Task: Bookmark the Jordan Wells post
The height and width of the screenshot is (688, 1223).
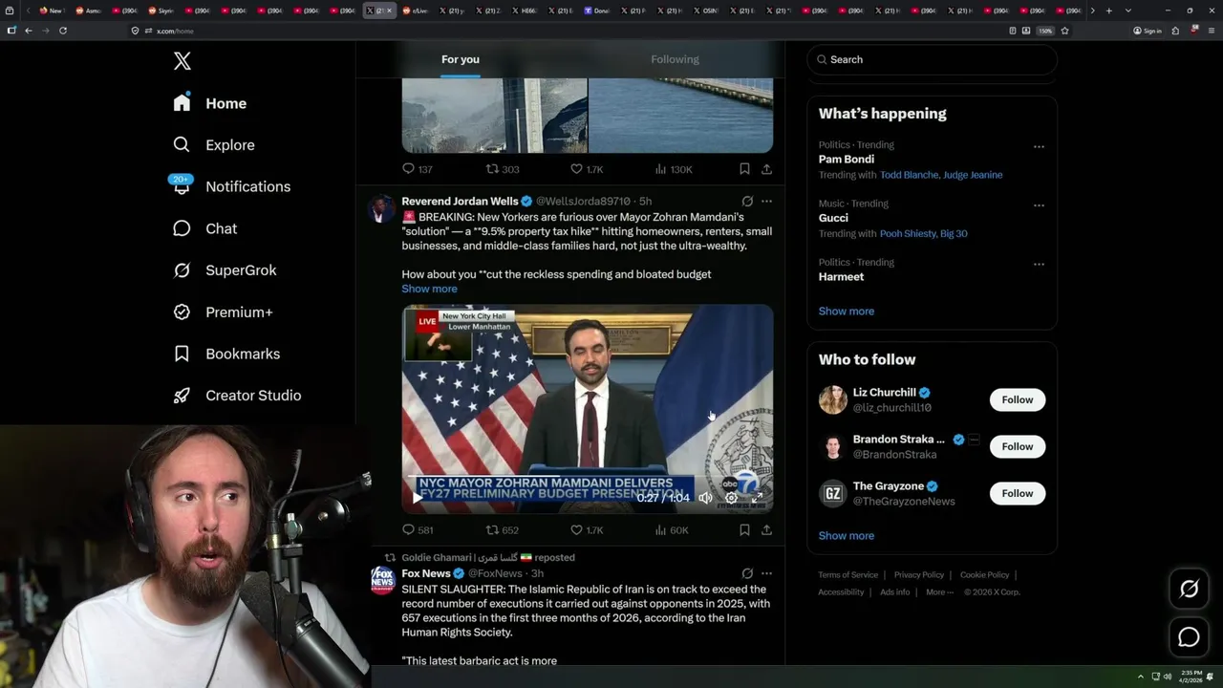Action: pyautogui.click(x=744, y=529)
